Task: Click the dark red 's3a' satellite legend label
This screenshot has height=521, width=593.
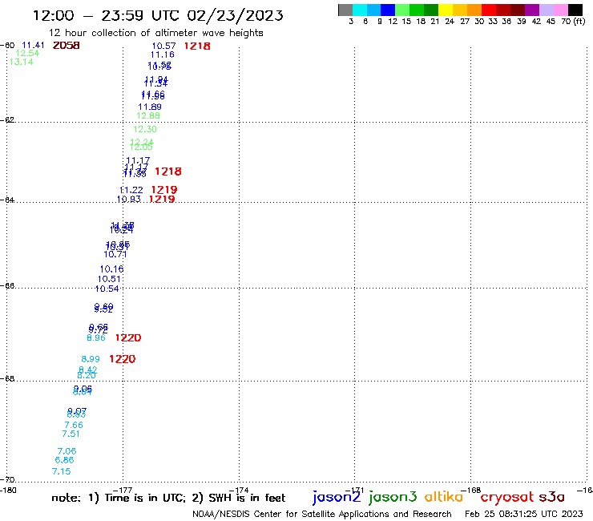Action: coord(551,497)
